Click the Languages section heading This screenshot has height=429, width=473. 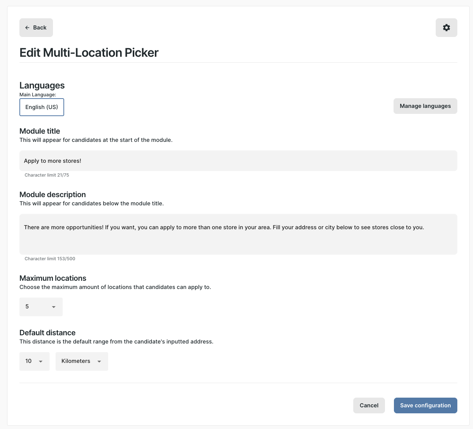(x=42, y=86)
